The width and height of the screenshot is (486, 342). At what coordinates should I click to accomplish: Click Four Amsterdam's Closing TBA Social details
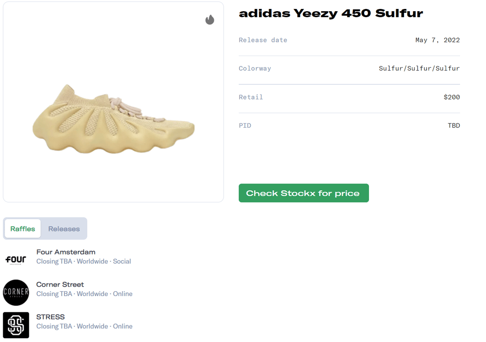coord(84,261)
